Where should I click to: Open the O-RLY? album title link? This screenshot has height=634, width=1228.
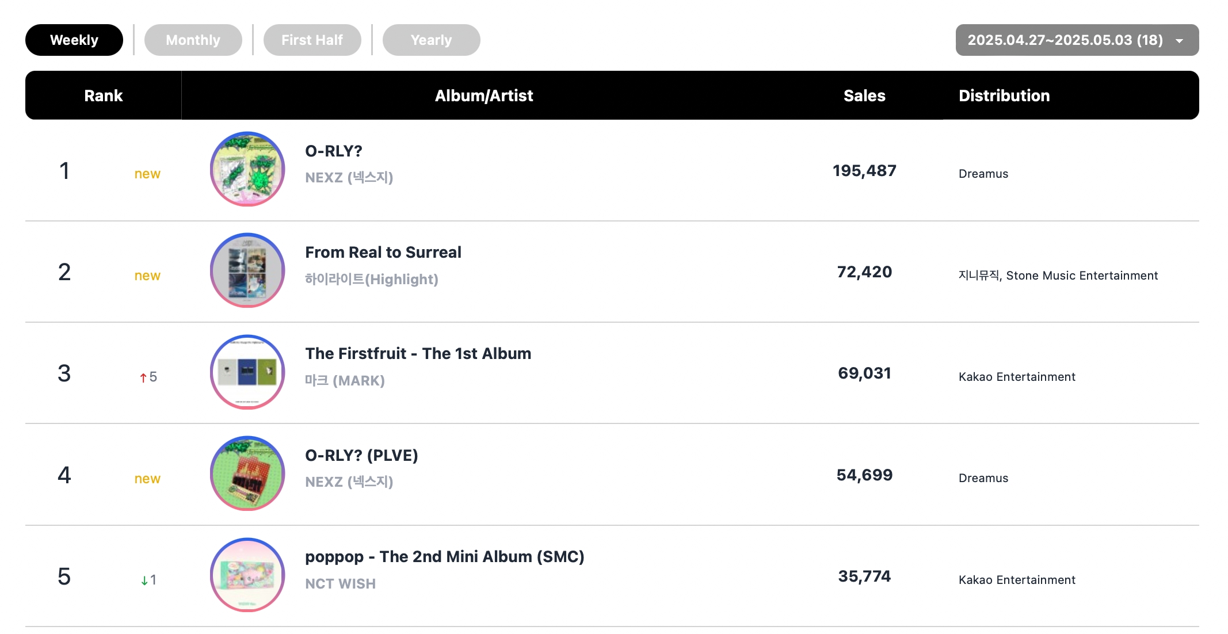click(334, 151)
